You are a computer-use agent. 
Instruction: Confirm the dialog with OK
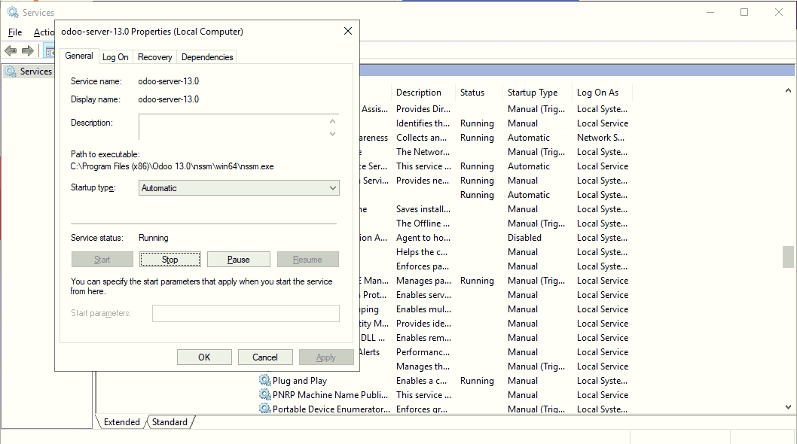click(x=204, y=357)
